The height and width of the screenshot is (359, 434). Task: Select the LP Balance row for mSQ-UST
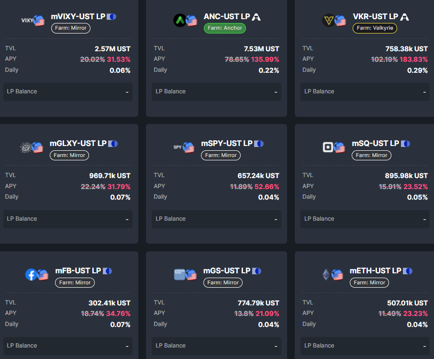pos(365,219)
